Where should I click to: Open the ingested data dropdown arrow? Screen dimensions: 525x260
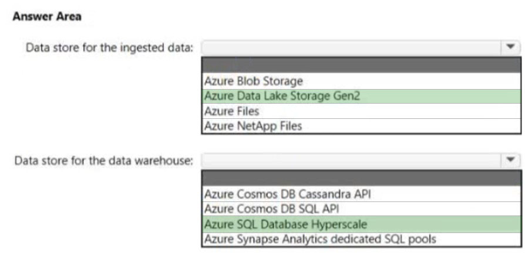pyautogui.click(x=510, y=48)
